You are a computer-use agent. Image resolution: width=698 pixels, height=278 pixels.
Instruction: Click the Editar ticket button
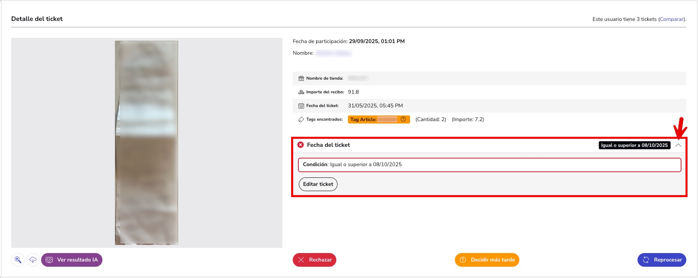[x=318, y=184]
